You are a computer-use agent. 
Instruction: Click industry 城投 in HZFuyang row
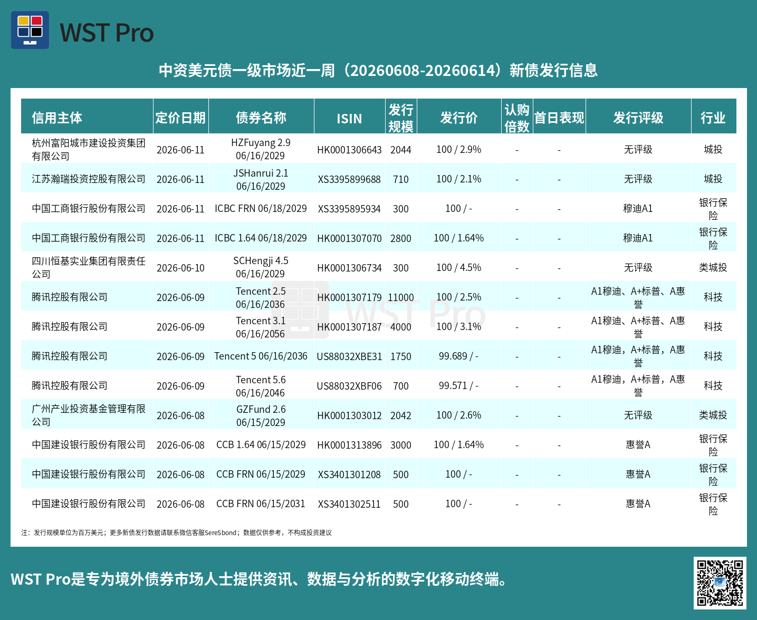[x=713, y=149]
